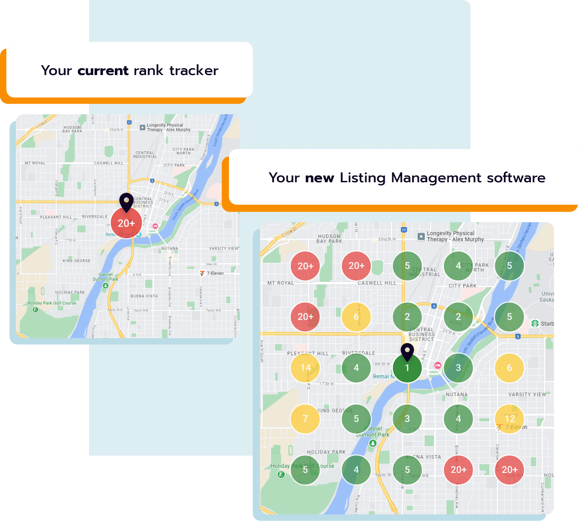Viewport: 585px width, 521px height.
Task: Select the yellow rank 6 circle above Varsity View
Action: [x=509, y=368]
